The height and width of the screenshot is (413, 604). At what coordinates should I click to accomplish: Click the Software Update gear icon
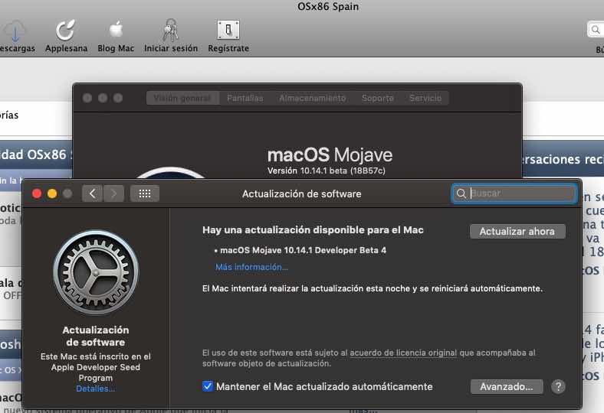96,273
